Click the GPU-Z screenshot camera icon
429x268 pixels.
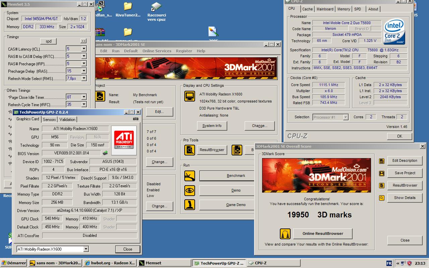point(135,119)
